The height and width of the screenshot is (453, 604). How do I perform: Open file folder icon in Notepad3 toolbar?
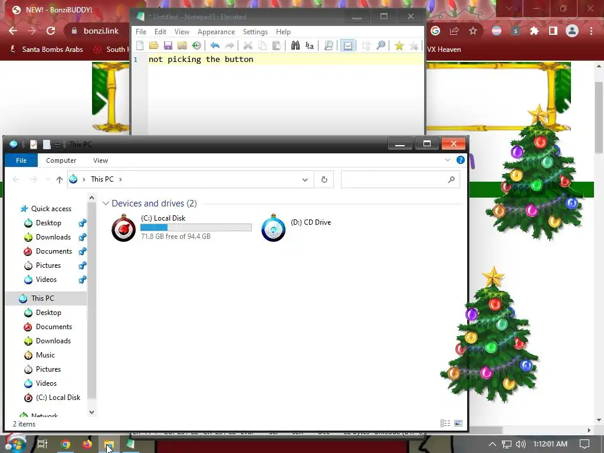154,46
